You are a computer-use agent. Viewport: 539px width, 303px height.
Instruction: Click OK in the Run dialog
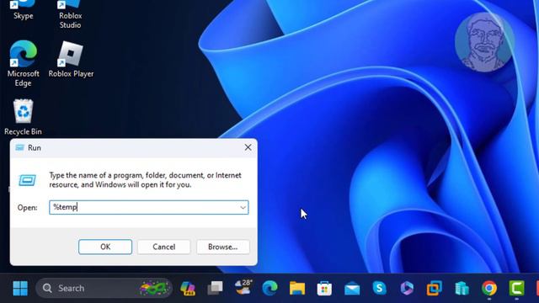[x=105, y=247]
